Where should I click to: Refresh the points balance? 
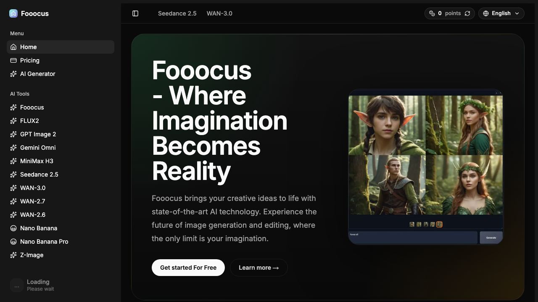(467, 13)
